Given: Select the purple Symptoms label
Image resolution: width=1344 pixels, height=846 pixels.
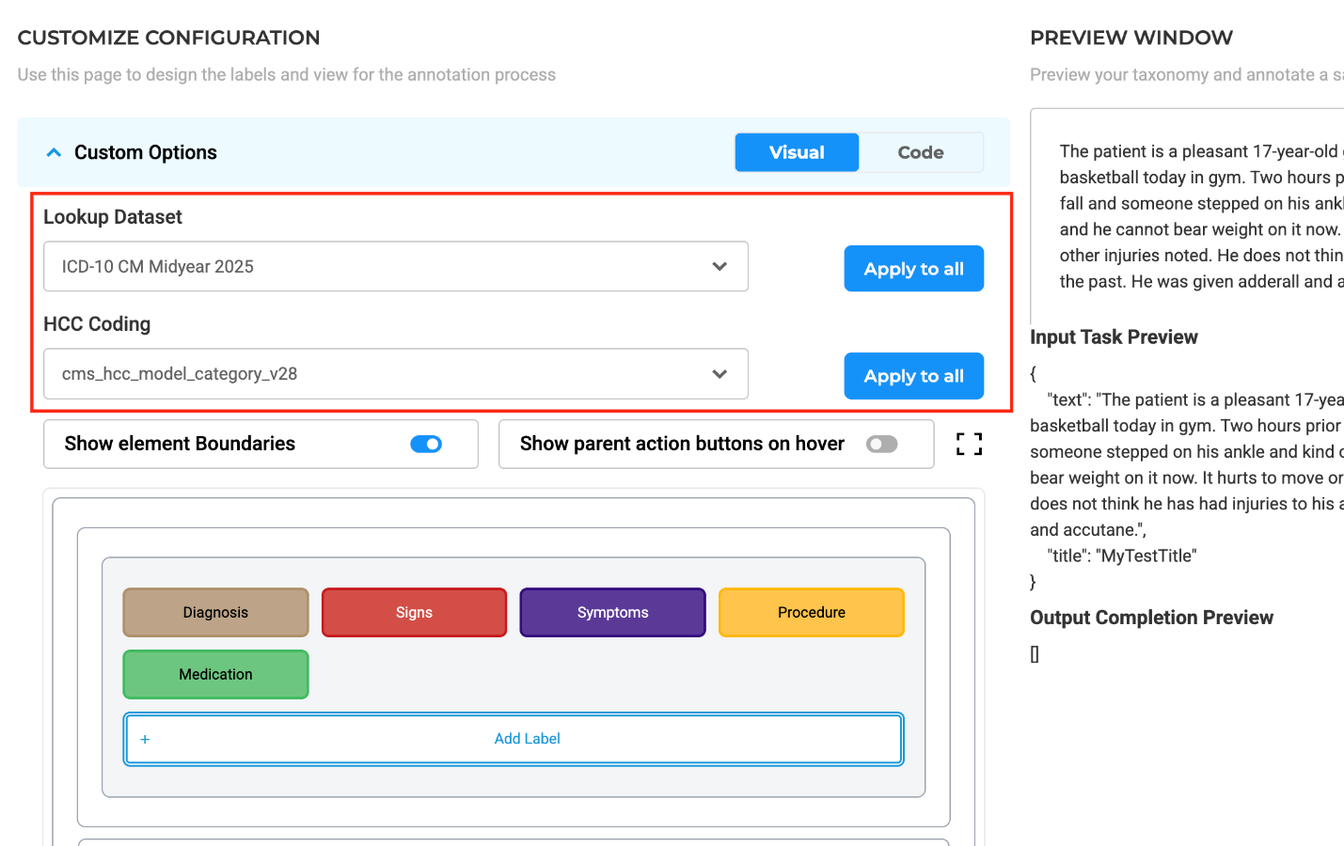Looking at the screenshot, I should coord(612,613).
